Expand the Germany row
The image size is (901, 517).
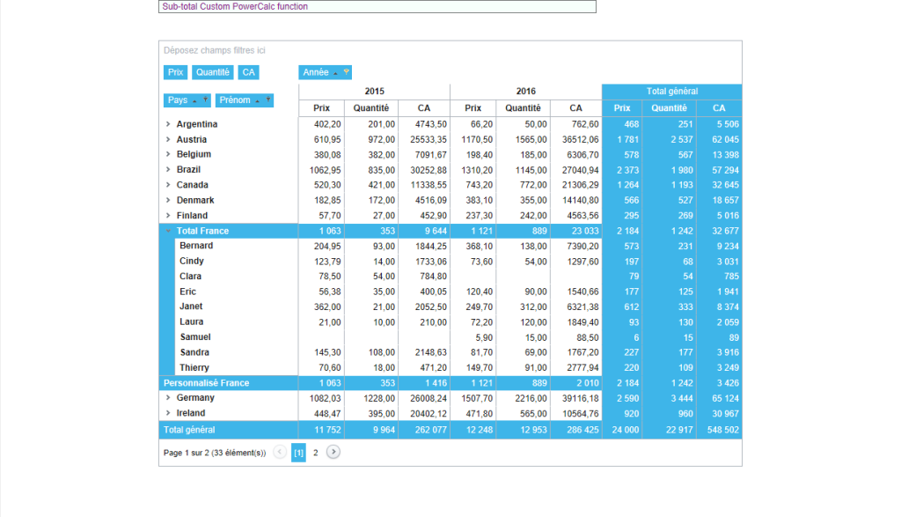pyautogui.click(x=168, y=397)
